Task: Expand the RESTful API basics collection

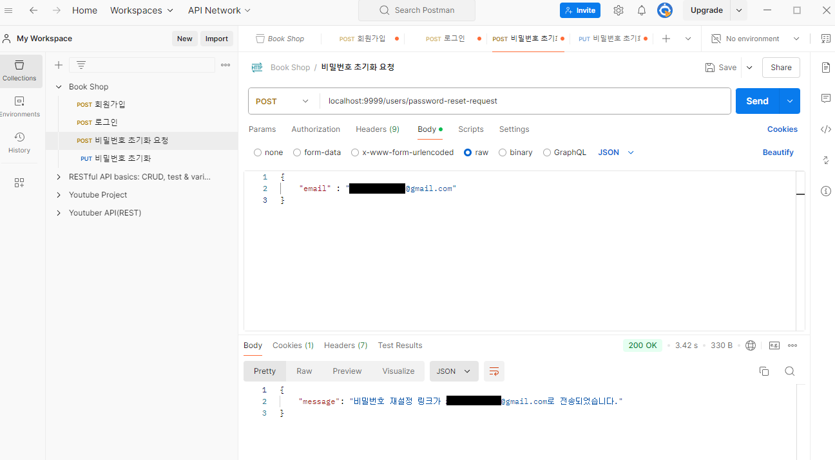Action: (59, 177)
